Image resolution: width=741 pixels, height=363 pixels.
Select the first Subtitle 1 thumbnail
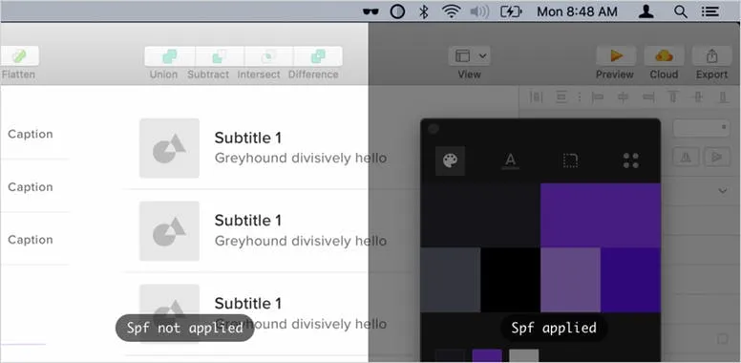click(x=169, y=148)
